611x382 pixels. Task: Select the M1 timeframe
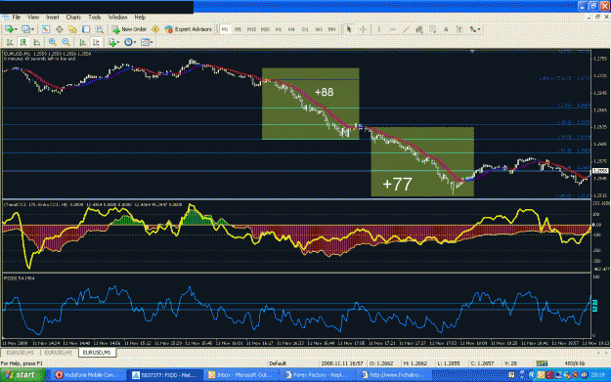pos(225,29)
